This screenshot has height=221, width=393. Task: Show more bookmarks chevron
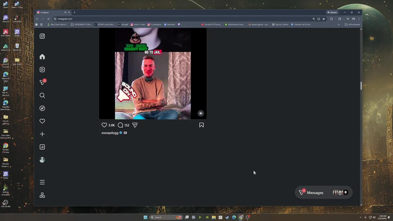339,25
